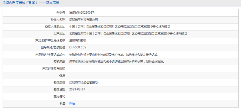Screen dimensions: 241x109
Task: Select the authority 昆明市市场监督管理局
Action: click(83, 83)
